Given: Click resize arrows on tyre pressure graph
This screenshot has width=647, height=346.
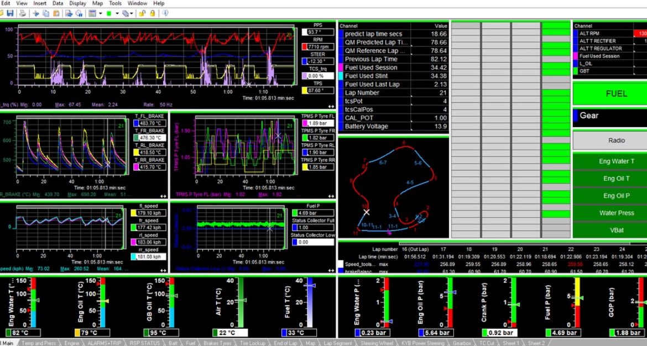Looking at the screenshot, I should point(331,196).
